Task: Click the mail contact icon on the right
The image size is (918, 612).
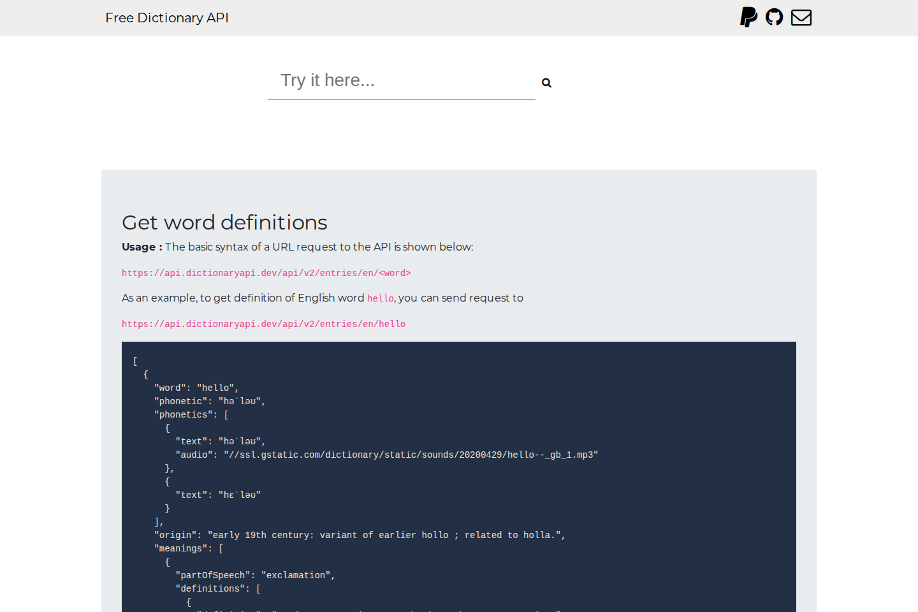Action: pyautogui.click(x=801, y=17)
